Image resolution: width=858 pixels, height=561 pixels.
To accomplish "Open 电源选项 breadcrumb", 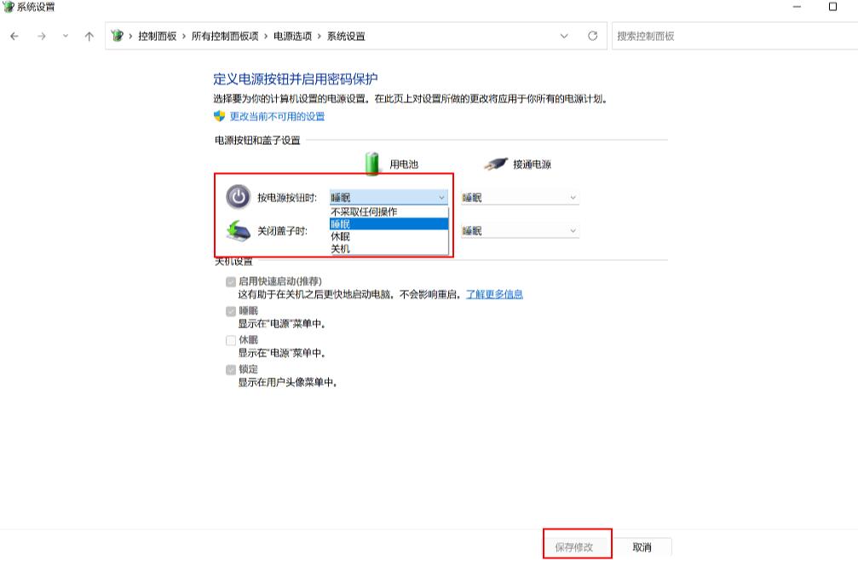I will (292, 36).
